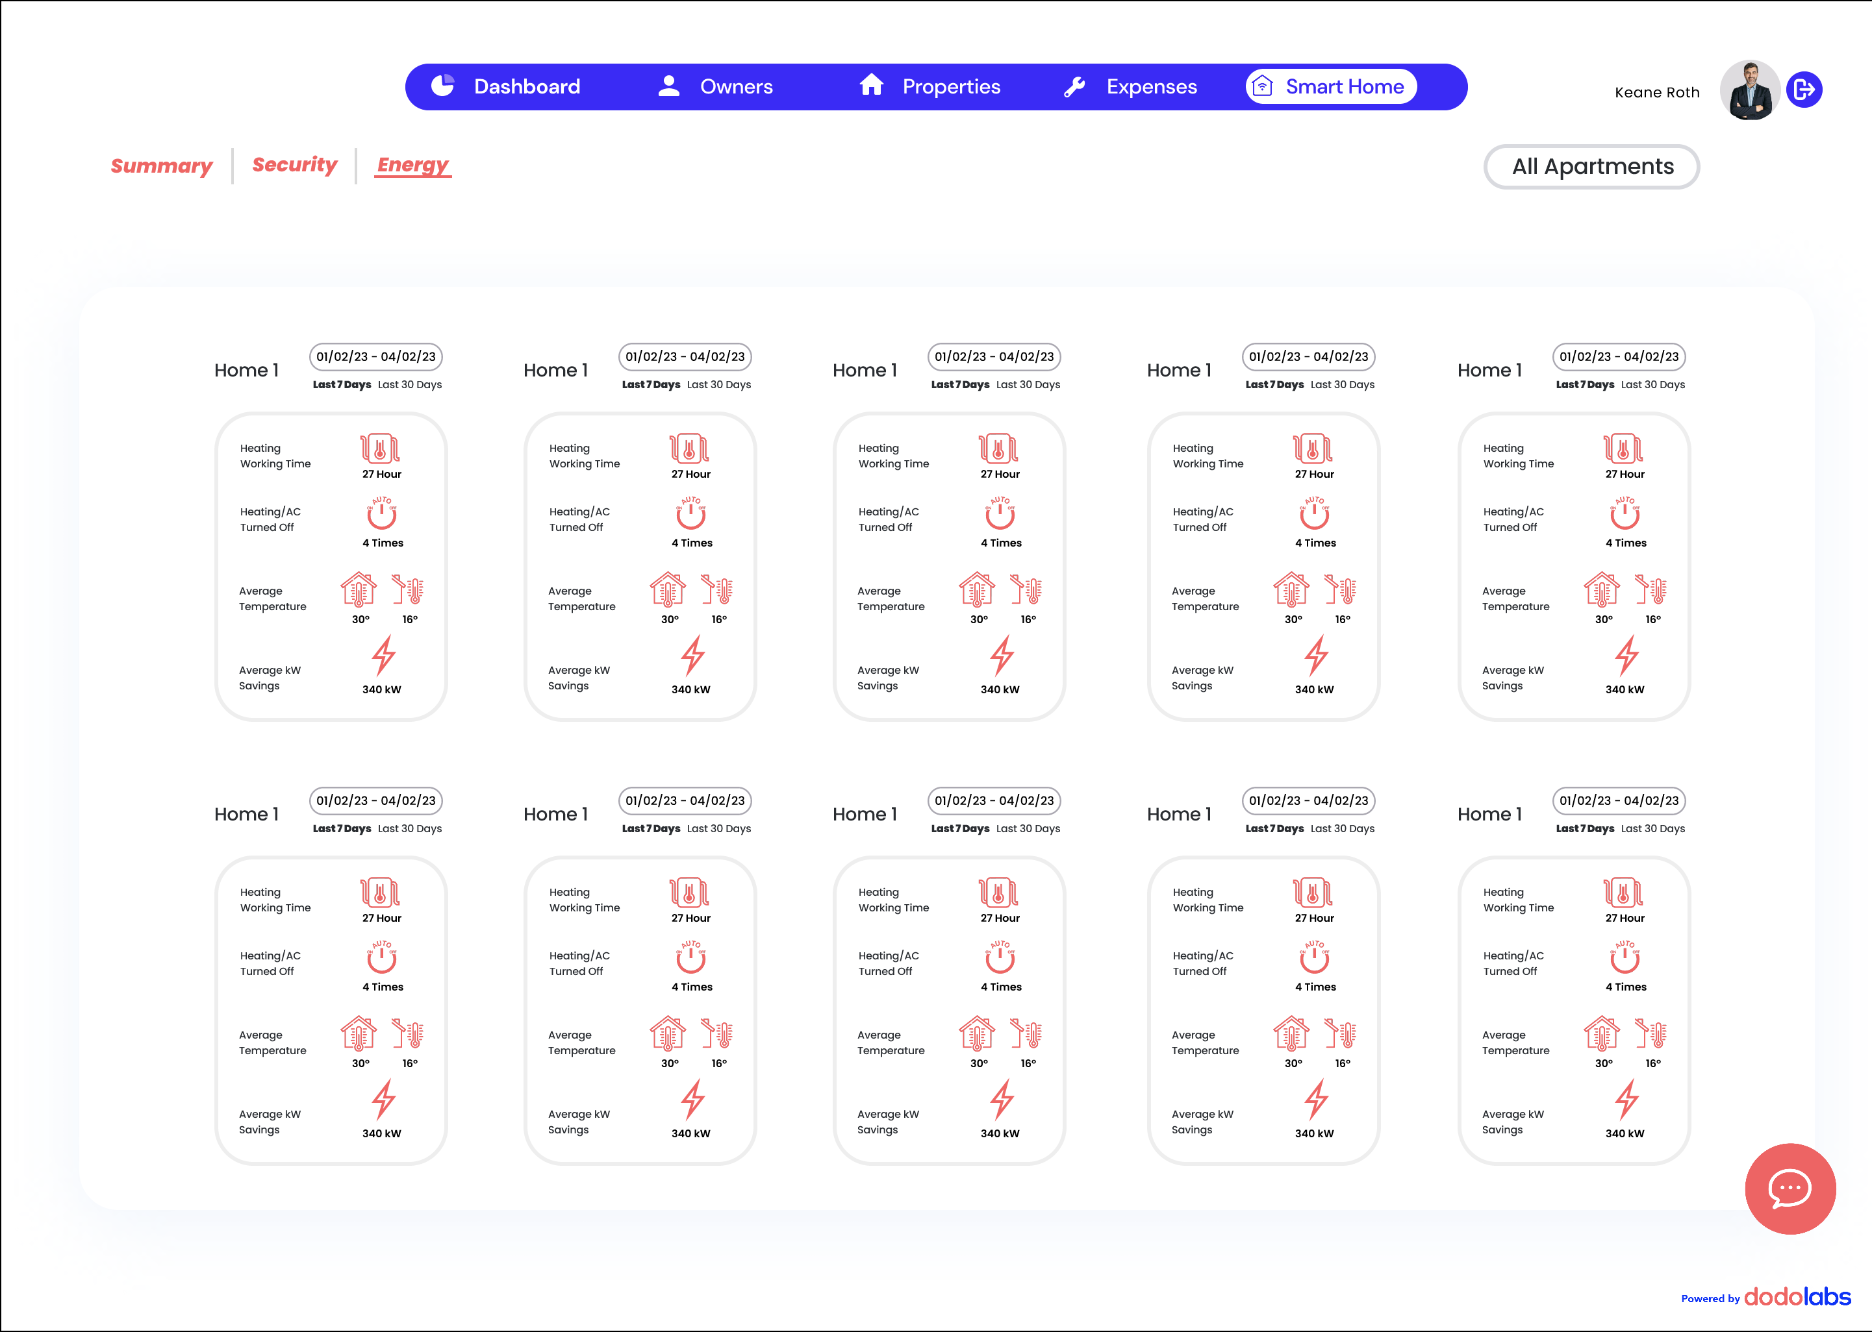
Task: Click indoor temperature house icon, first top-row card
Action: (x=359, y=589)
